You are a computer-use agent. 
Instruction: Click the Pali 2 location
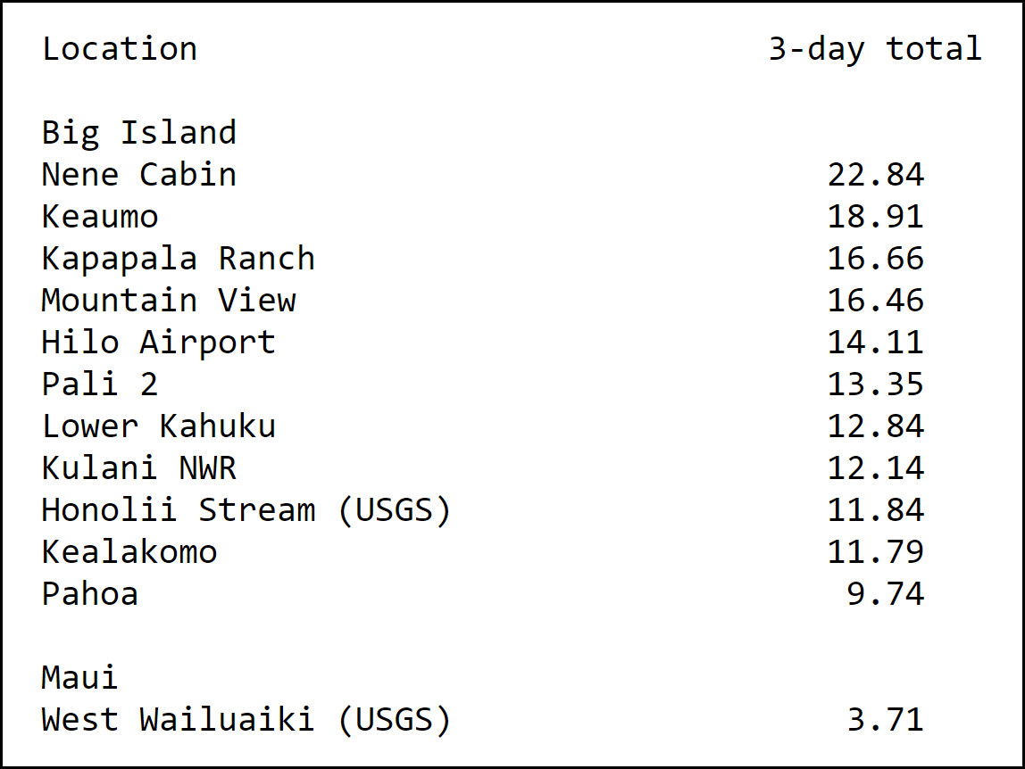(x=100, y=384)
